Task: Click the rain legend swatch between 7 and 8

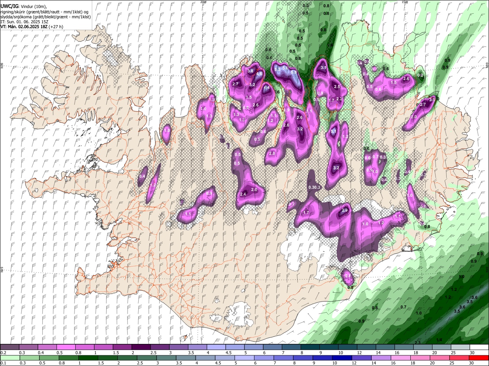Action: click(283, 358)
